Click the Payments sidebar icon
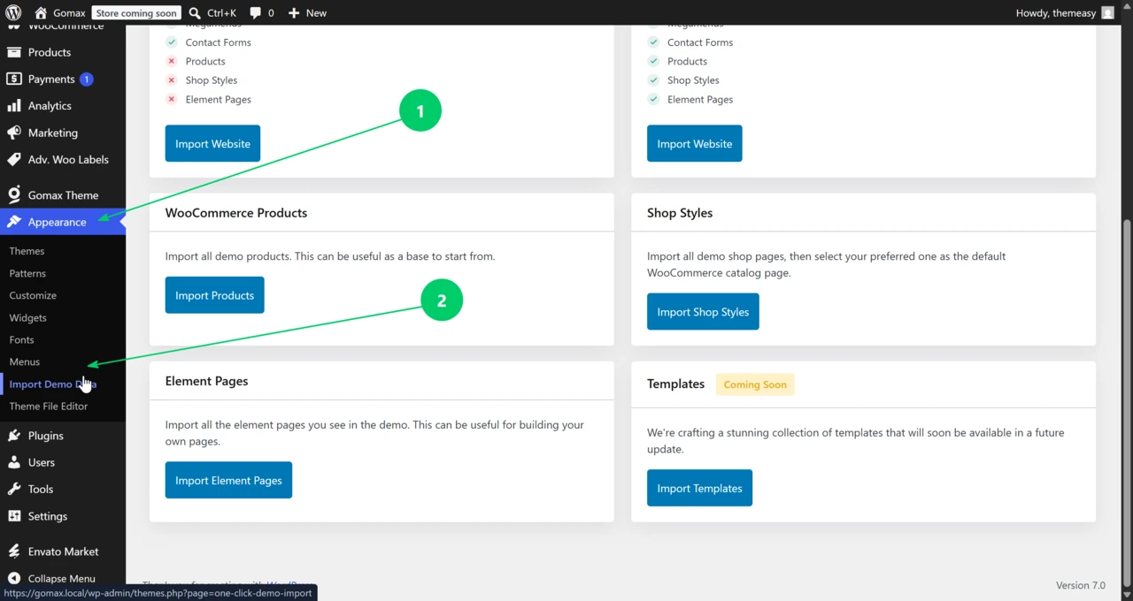The width and height of the screenshot is (1133, 601). click(x=14, y=79)
